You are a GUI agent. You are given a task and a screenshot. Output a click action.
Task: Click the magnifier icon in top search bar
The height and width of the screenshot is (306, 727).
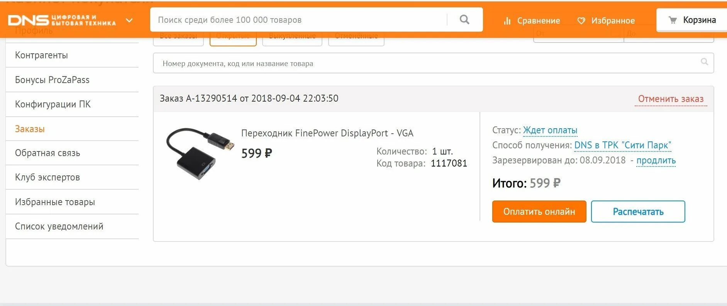click(x=464, y=20)
